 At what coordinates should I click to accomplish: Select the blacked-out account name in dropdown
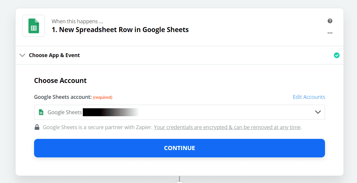coord(110,112)
